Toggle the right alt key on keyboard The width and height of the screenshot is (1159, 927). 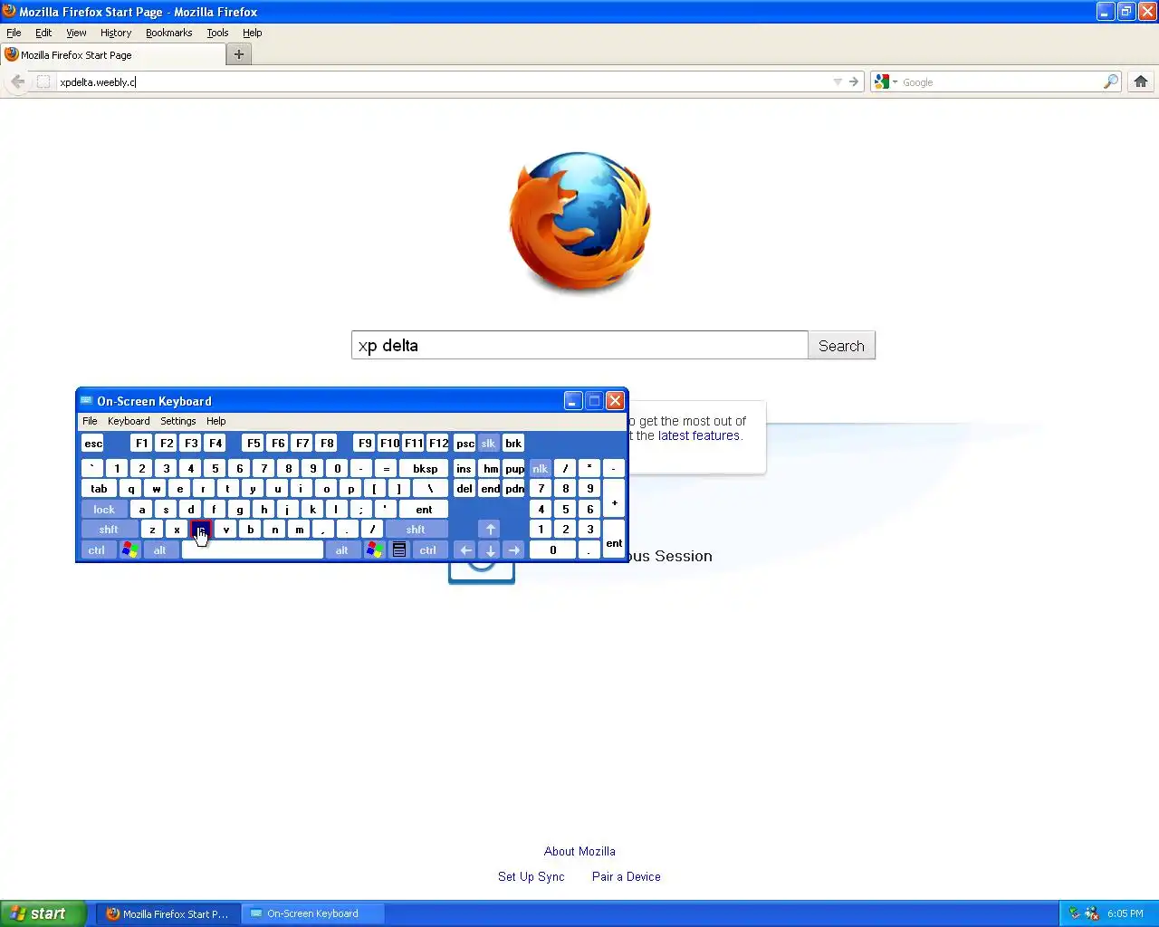point(341,550)
